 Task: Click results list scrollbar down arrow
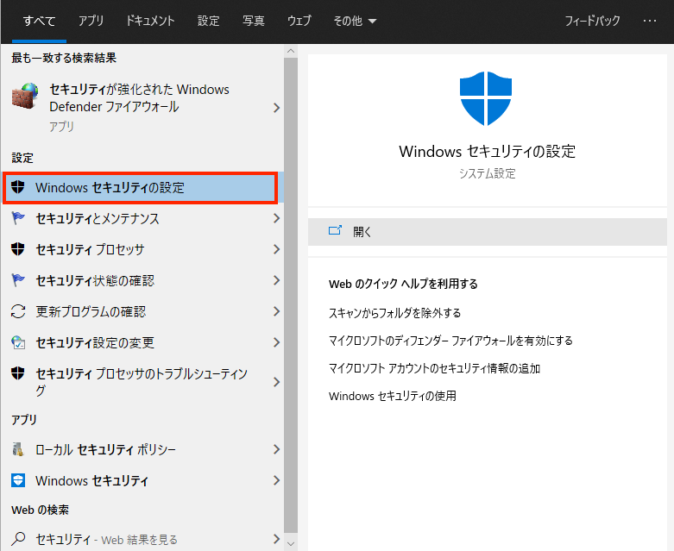coord(291,544)
